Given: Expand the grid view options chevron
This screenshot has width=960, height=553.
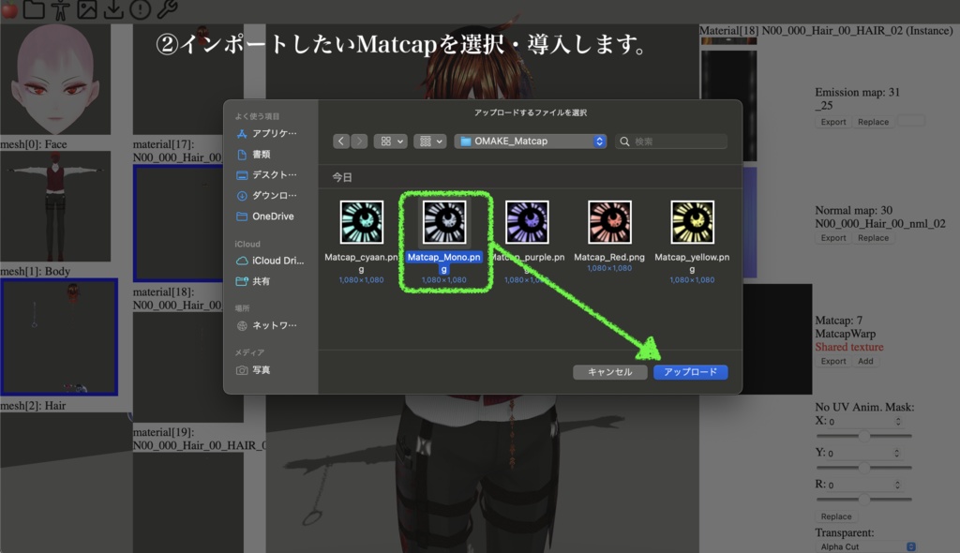Looking at the screenshot, I should click(400, 141).
